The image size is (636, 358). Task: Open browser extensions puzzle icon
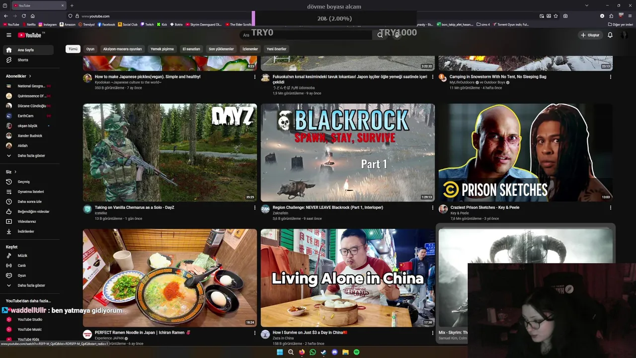611,16
